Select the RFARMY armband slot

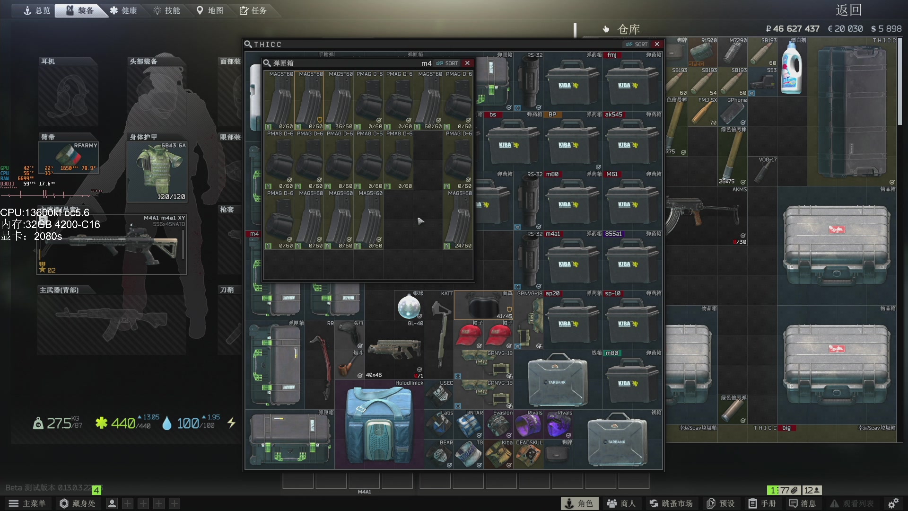coord(68,158)
